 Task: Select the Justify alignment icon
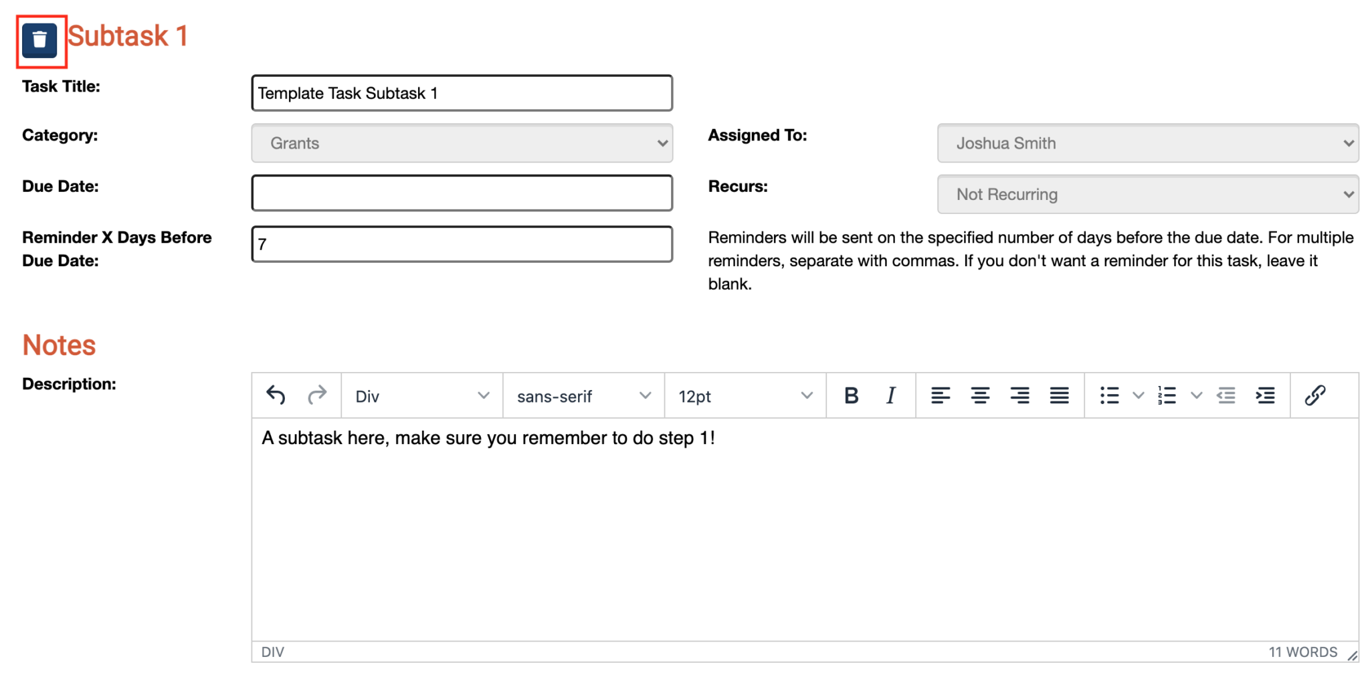1060,395
